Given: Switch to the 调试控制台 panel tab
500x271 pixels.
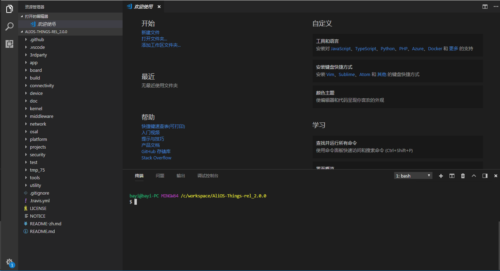Looking at the screenshot, I should [208, 176].
